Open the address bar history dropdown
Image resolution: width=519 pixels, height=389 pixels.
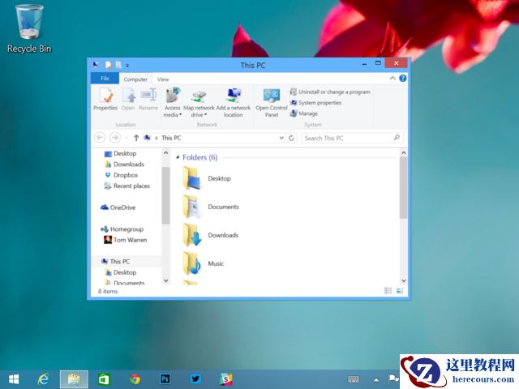[x=281, y=138]
